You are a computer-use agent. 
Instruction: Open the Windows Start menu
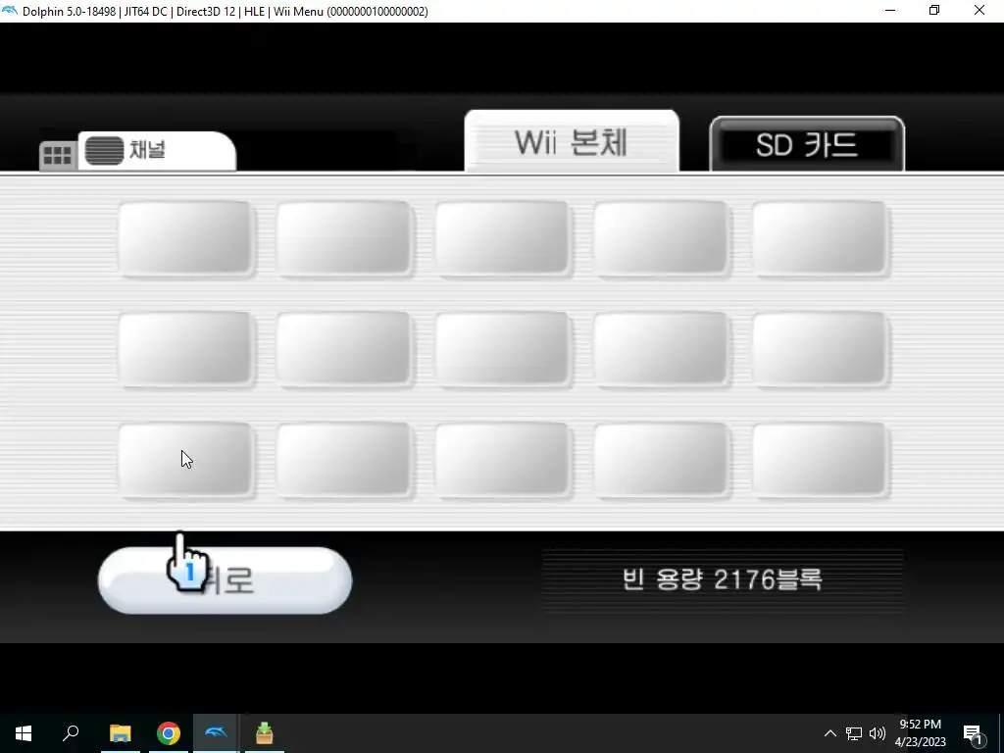click(x=24, y=733)
